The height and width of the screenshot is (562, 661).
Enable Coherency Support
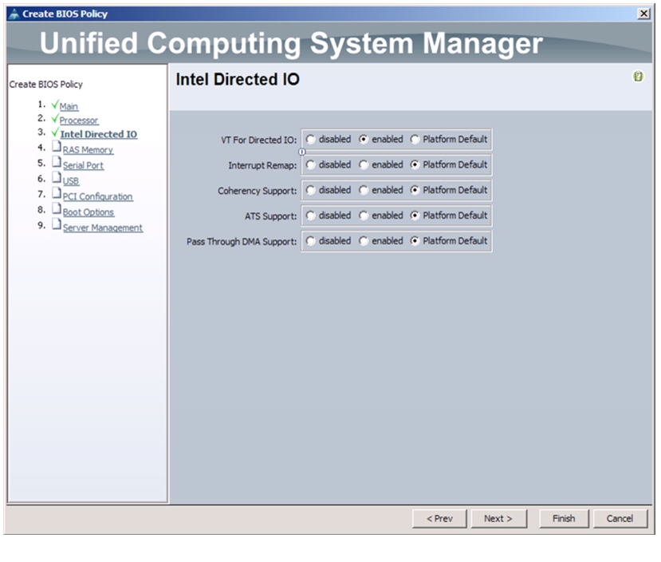pyautogui.click(x=364, y=190)
